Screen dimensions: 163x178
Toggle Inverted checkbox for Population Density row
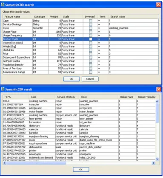coord(91,65)
